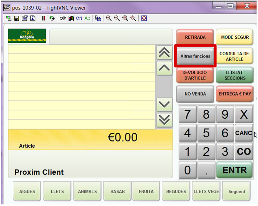Jump to list bottom with double down chevron
Image resolution: width=258 pixels, height=206 pixels.
pos(164,120)
